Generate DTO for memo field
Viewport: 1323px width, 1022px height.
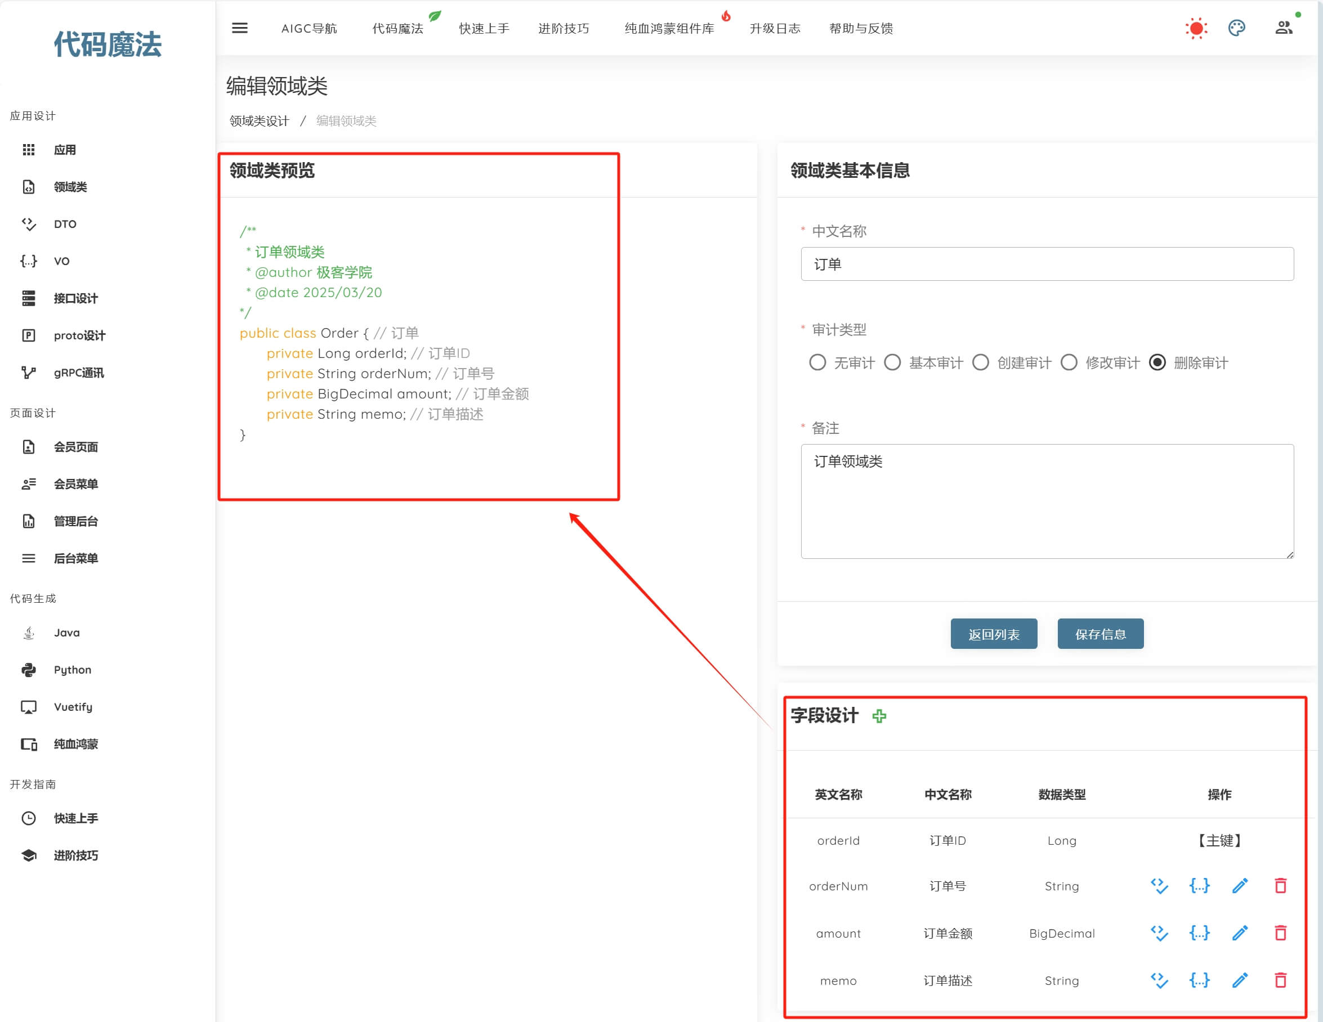point(1159,980)
